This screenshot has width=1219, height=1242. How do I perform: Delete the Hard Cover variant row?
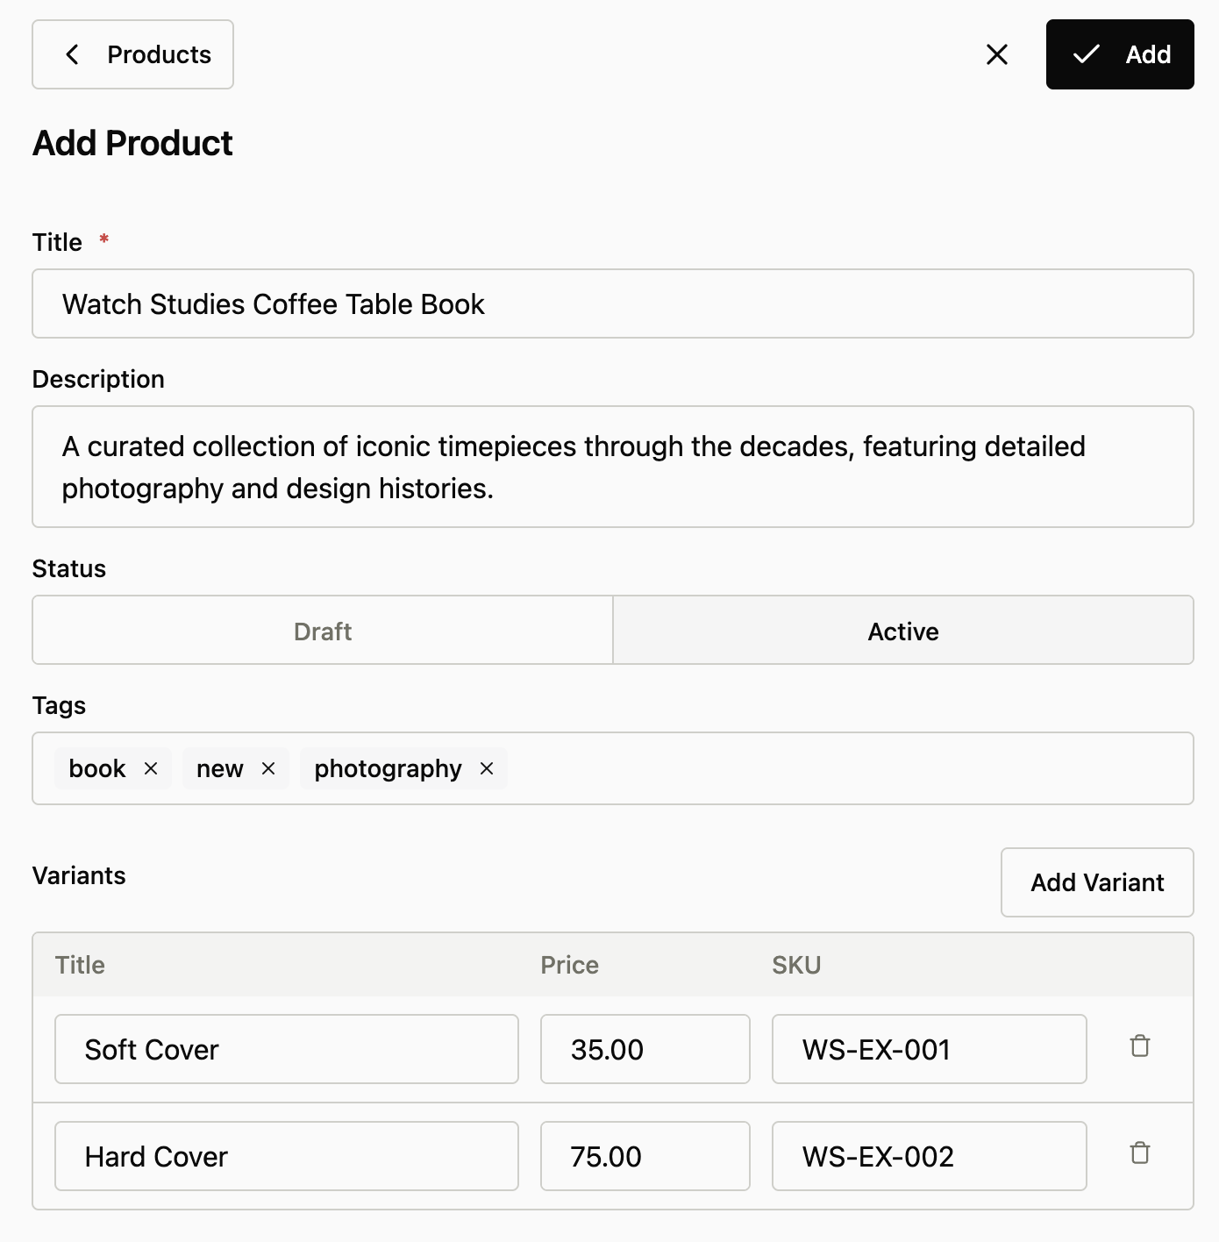point(1139,1153)
